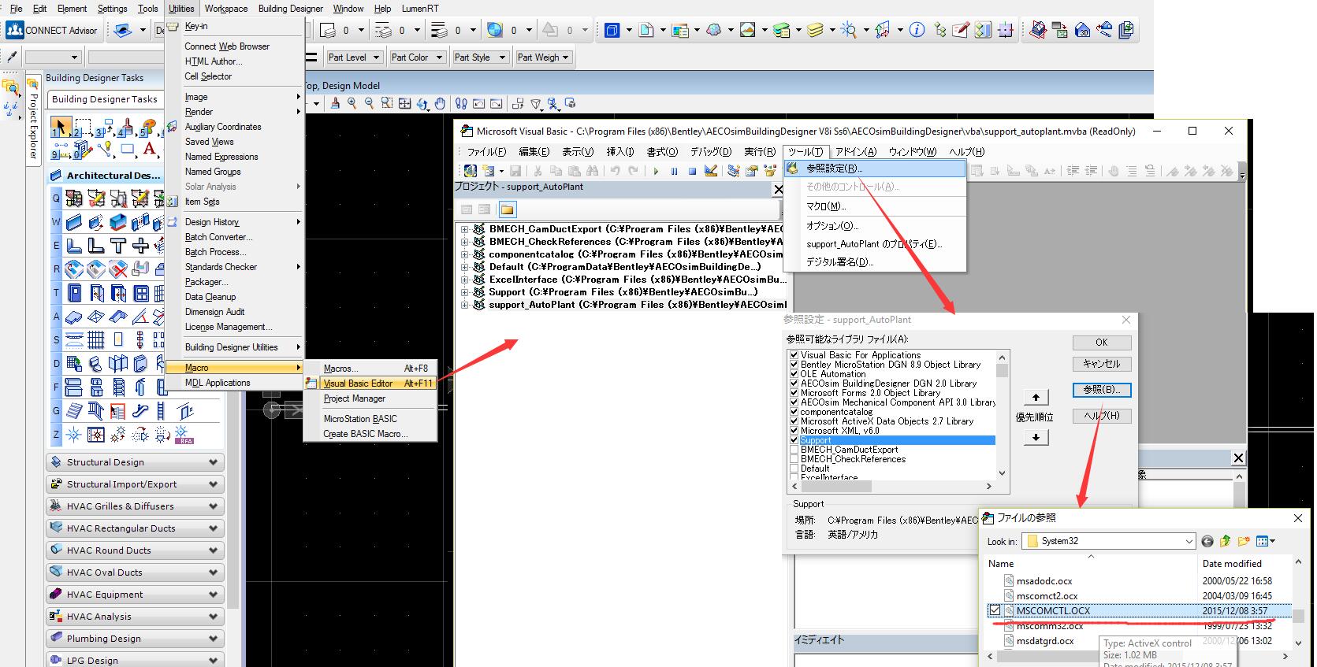Open the Part Color dropdown

tap(417, 57)
